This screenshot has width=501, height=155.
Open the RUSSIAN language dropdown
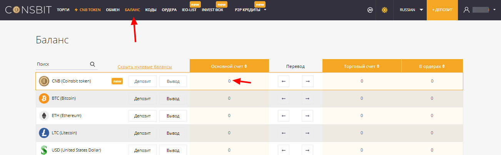[x=411, y=10]
